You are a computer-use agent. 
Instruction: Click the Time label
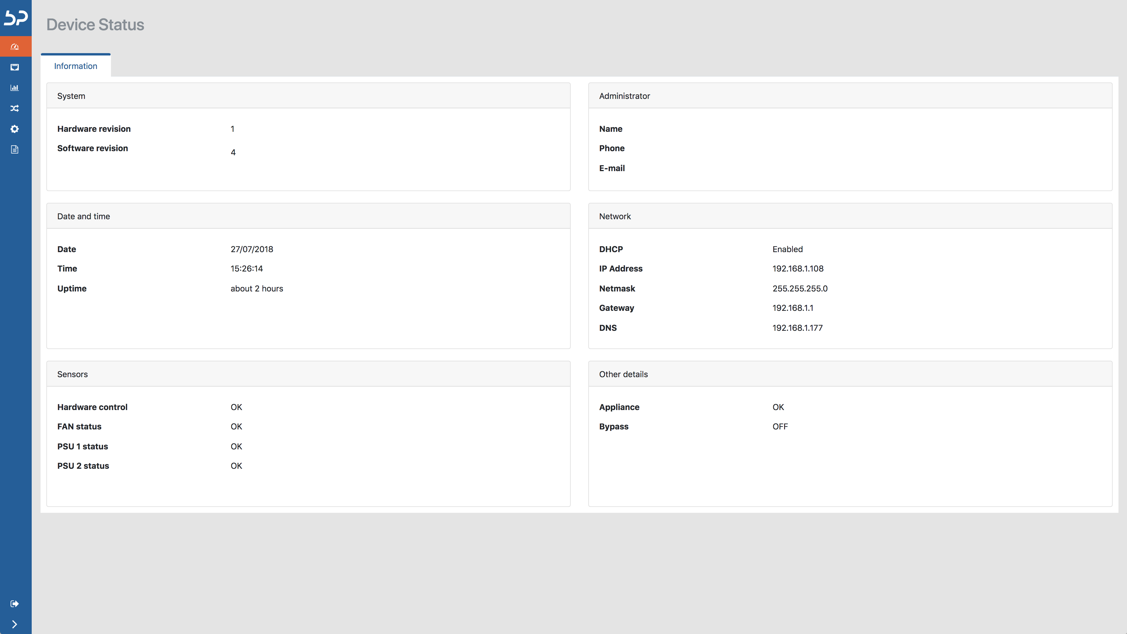point(67,268)
